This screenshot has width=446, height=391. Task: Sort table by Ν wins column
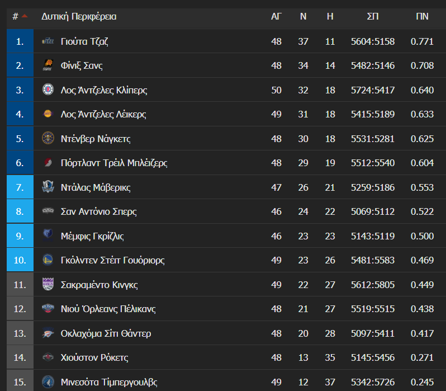[x=303, y=17]
